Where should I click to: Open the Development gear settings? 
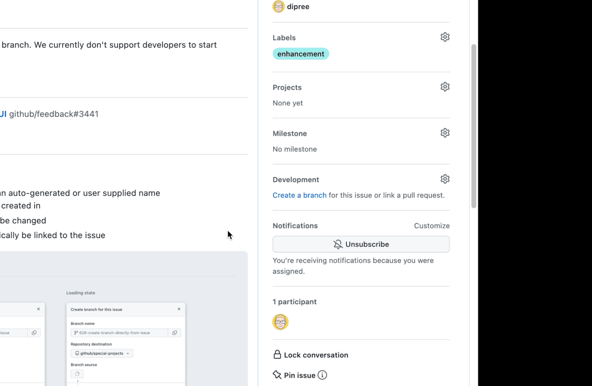pos(445,179)
